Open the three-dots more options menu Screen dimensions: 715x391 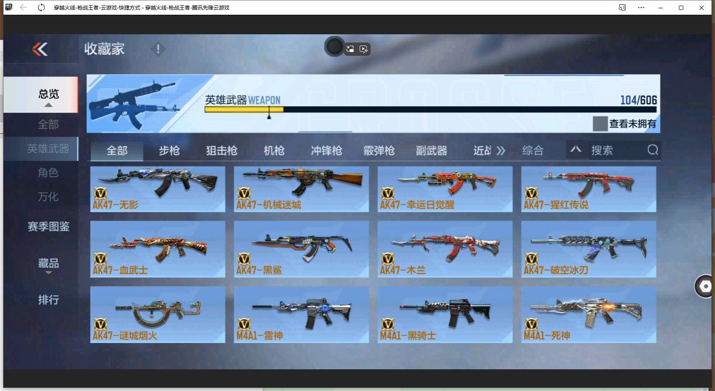point(641,7)
